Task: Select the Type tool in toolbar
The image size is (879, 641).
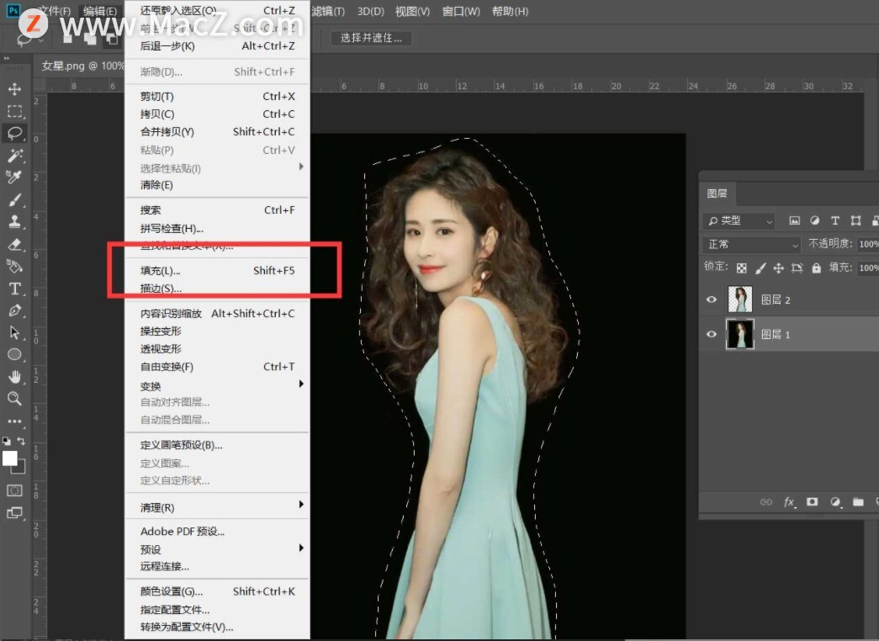Action: point(14,289)
